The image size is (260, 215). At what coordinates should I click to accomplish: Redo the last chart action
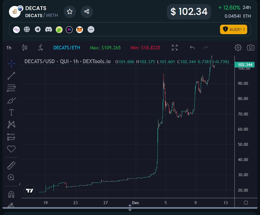pos(205,48)
